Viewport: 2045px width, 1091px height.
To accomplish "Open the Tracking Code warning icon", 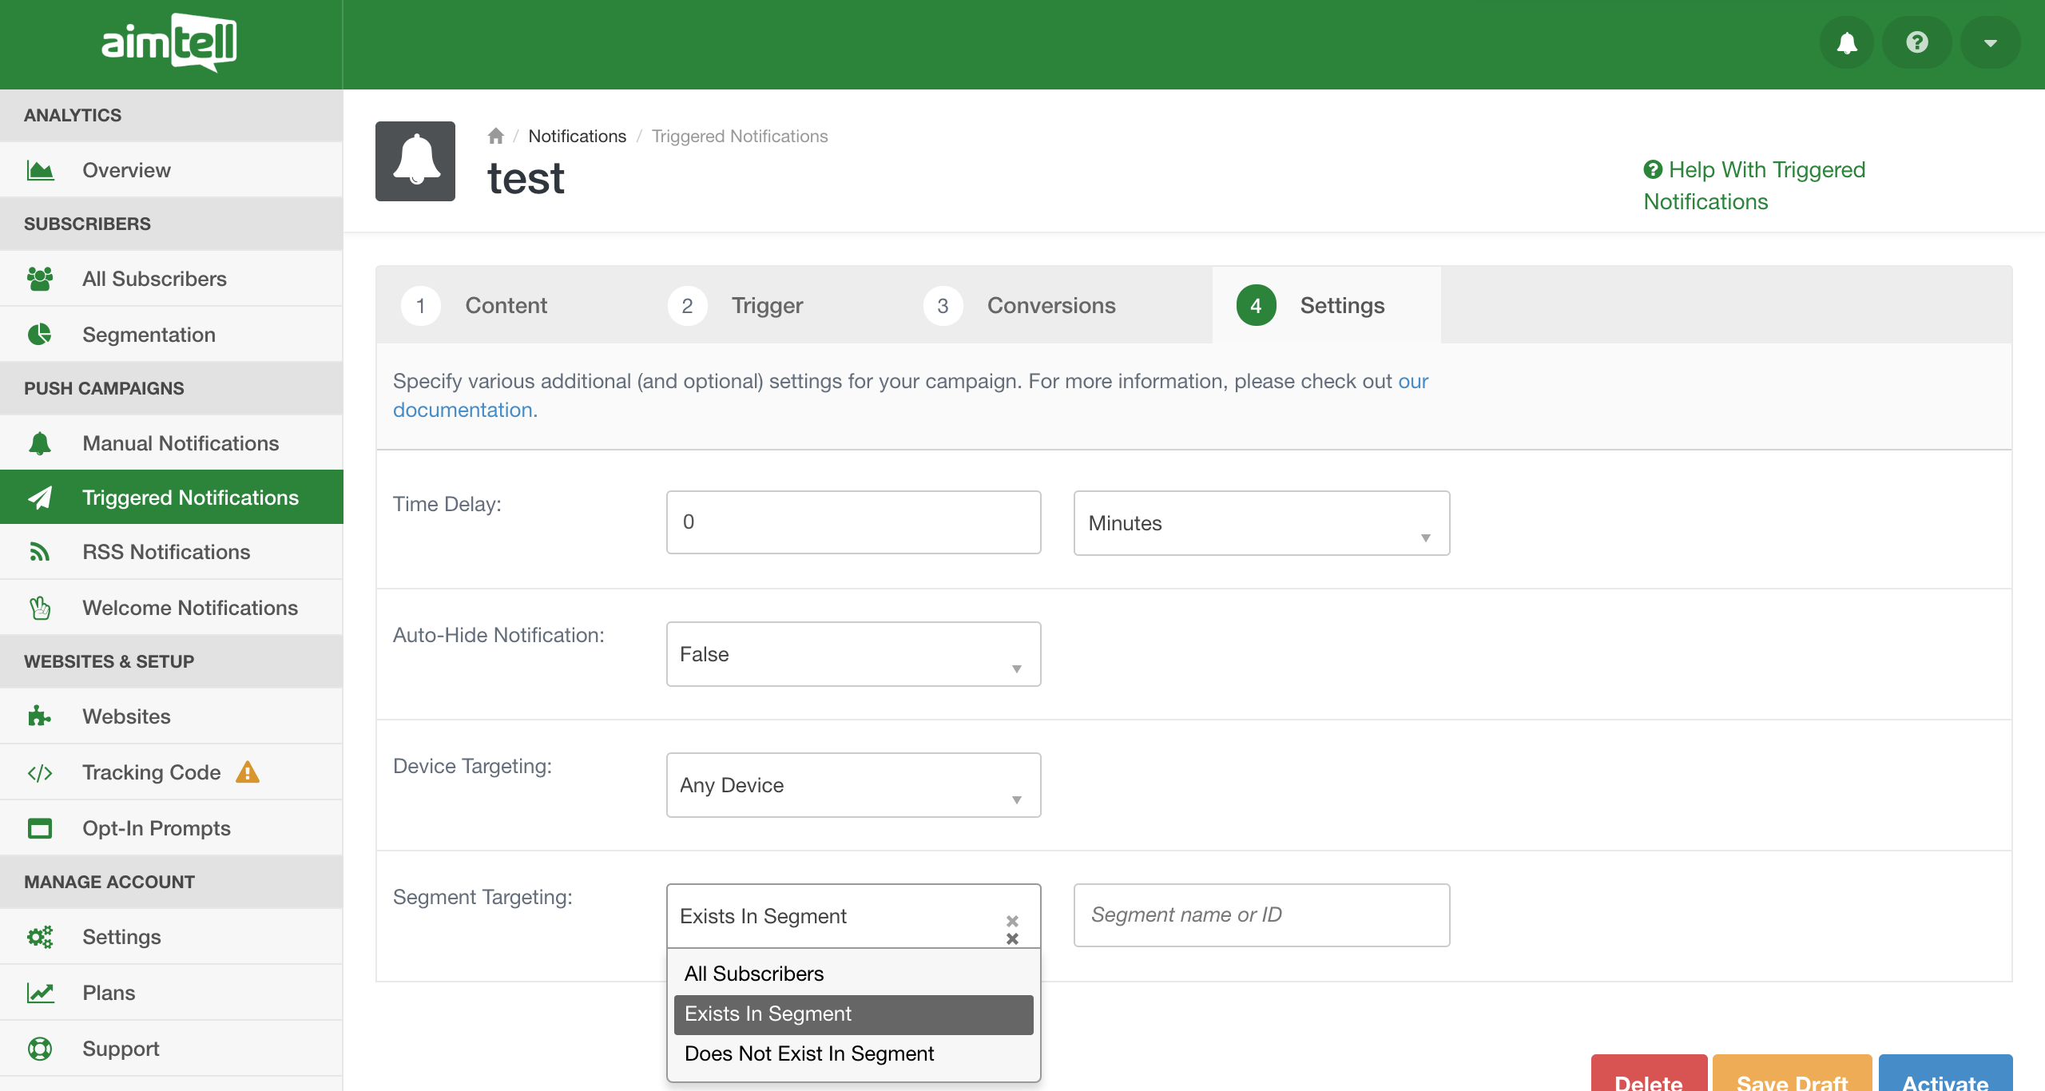I will click(x=248, y=772).
